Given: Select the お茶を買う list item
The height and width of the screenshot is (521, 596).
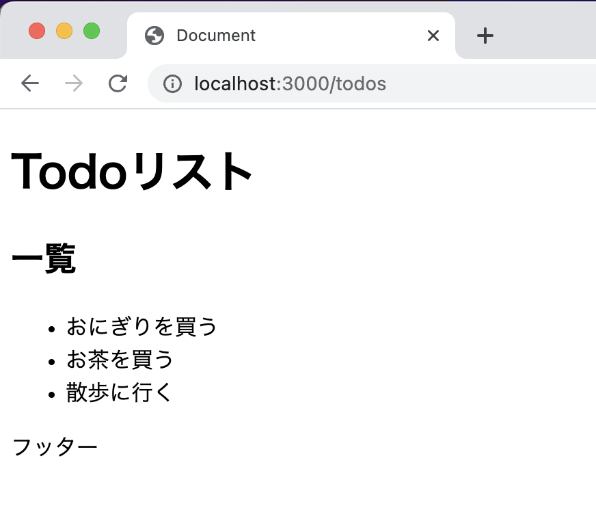Looking at the screenshot, I should [120, 360].
